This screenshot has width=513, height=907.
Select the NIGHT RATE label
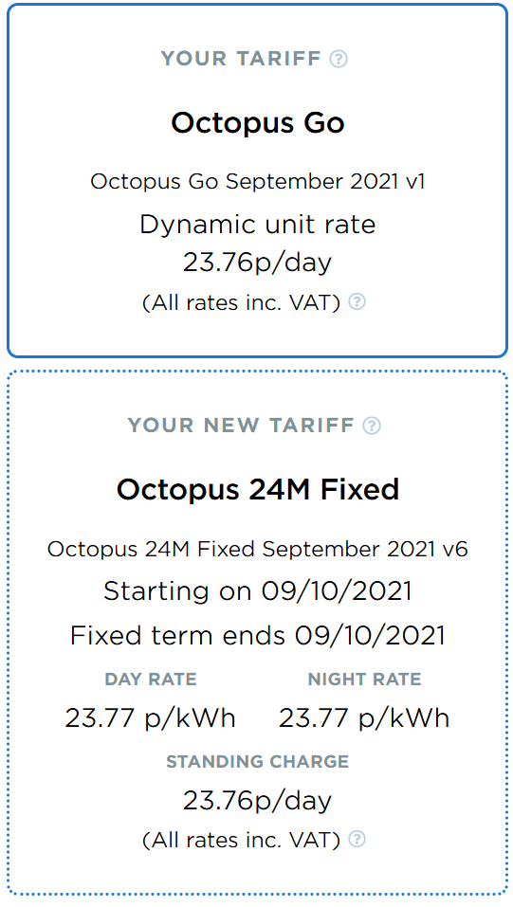click(365, 680)
